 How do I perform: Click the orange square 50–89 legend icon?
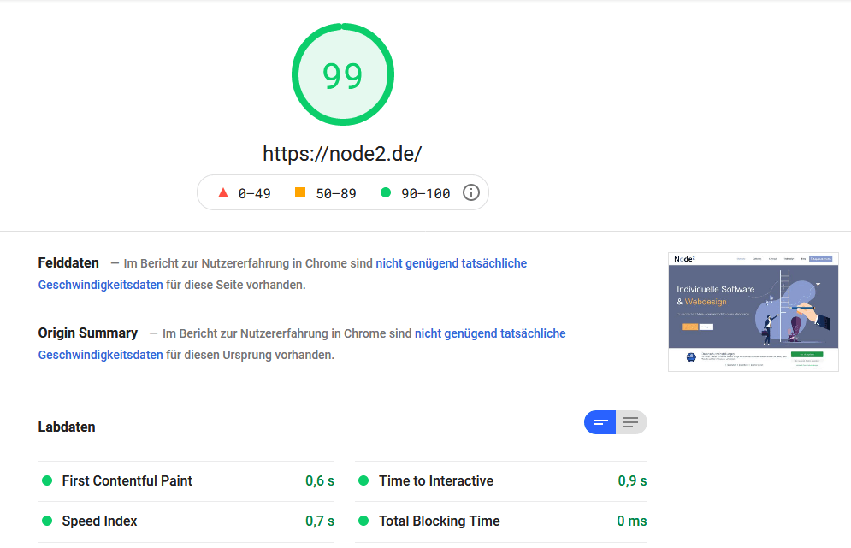tap(299, 192)
